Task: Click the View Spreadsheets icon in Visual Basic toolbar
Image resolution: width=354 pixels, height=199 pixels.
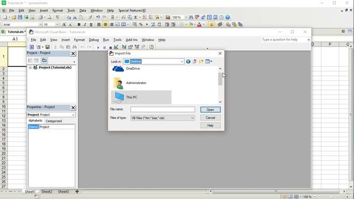Action: (x=32, y=47)
